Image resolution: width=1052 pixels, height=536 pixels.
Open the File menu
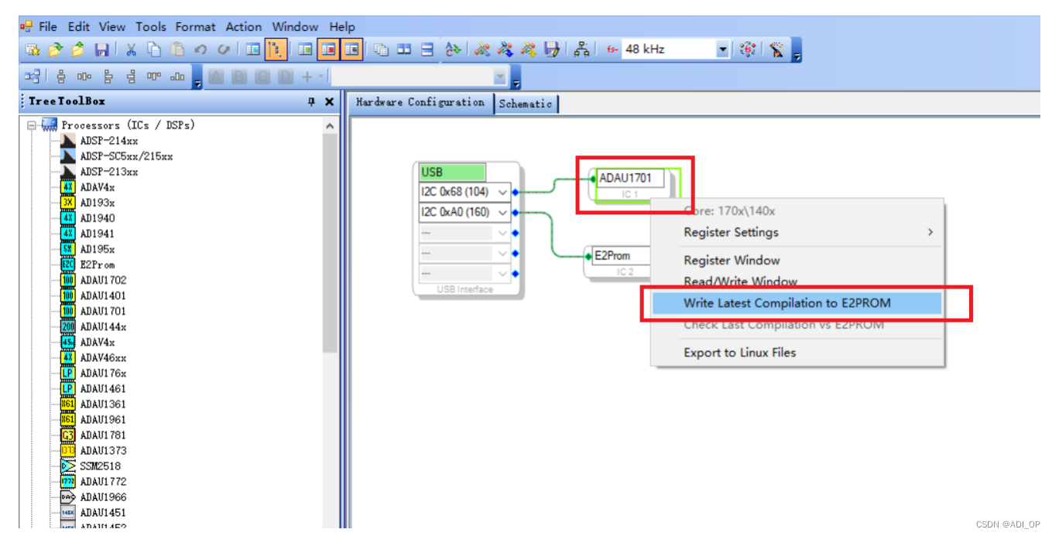47,26
